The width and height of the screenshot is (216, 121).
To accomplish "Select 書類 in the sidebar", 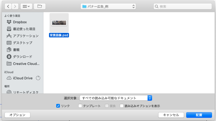I will pyautogui.click(x=16, y=50).
